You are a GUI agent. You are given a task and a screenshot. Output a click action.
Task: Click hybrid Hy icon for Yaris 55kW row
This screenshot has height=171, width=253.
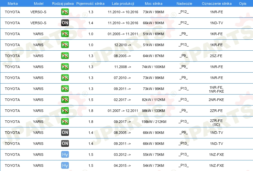pos(65,154)
